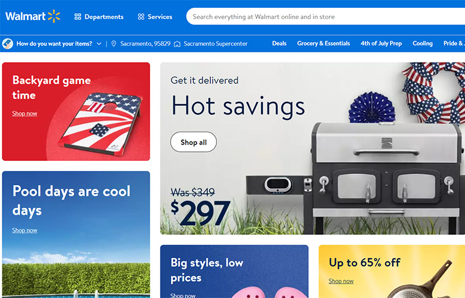Open the Departments grid icon menu
This screenshot has width=465, height=298.
pyautogui.click(x=77, y=17)
